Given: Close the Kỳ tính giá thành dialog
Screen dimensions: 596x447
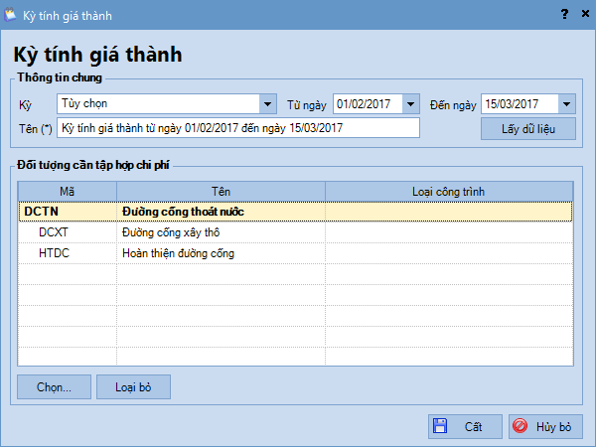Looking at the screenshot, I should click(583, 14).
